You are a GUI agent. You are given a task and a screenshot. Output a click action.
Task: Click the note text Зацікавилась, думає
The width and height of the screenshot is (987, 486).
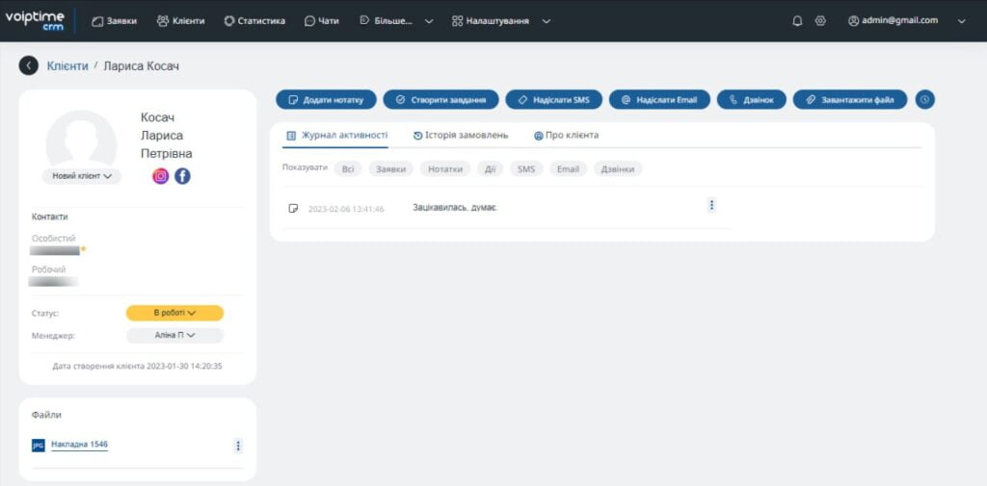pyautogui.click(x=455, y=208)
